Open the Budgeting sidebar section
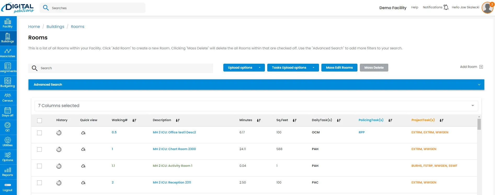This screenshot has width=495, height=195. point(8,83)
